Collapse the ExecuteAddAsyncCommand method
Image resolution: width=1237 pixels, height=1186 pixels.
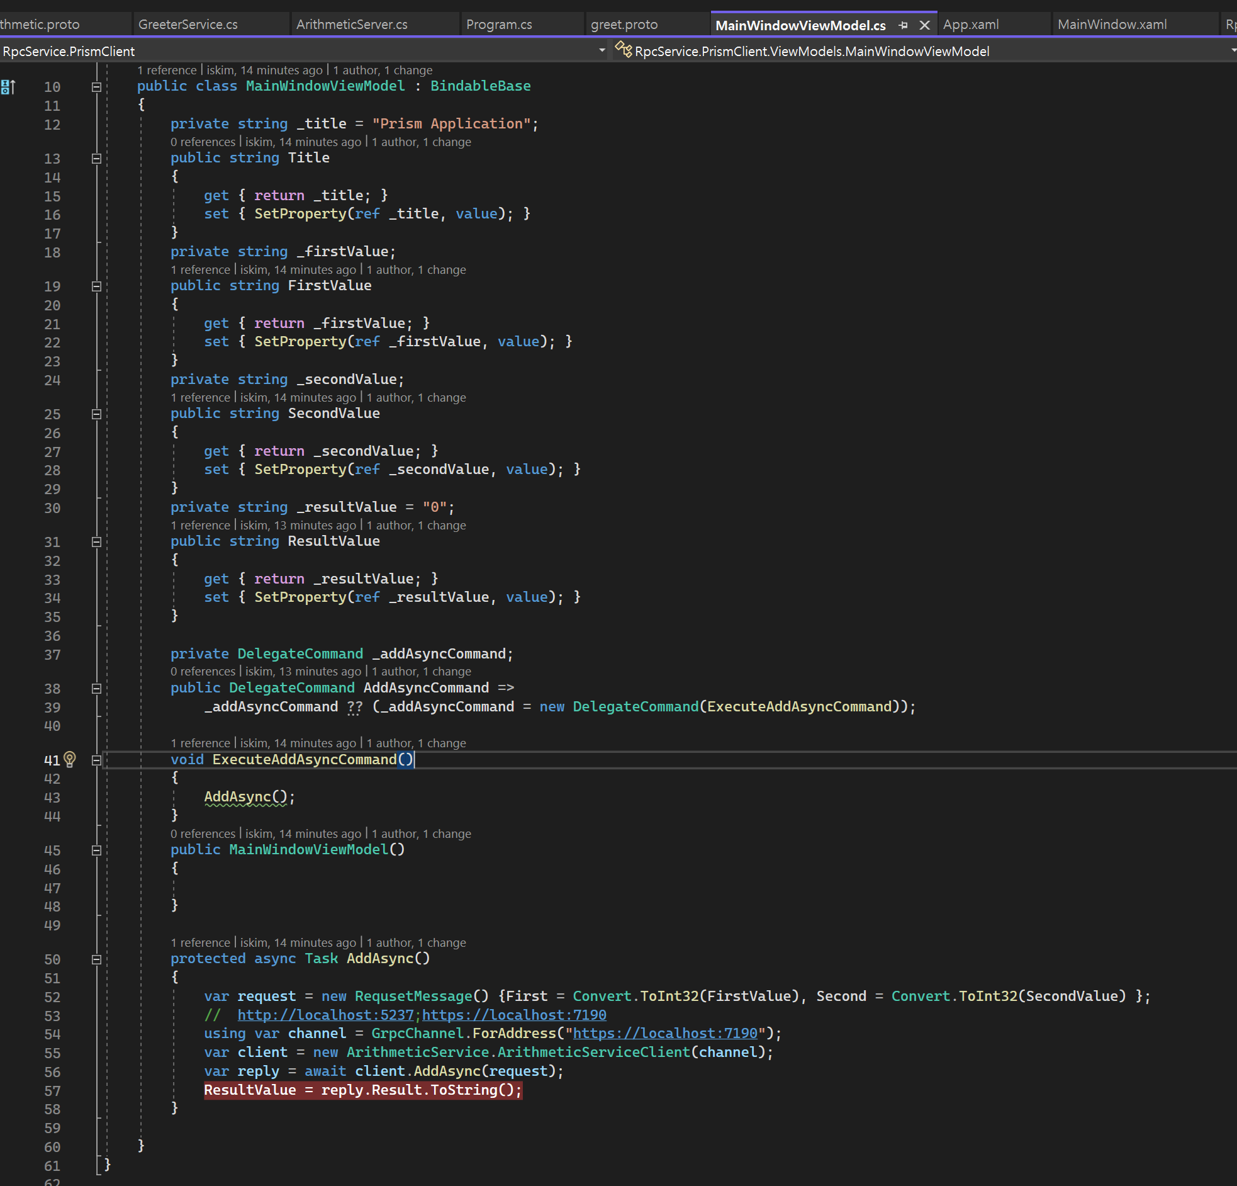(x=96, y=760)
